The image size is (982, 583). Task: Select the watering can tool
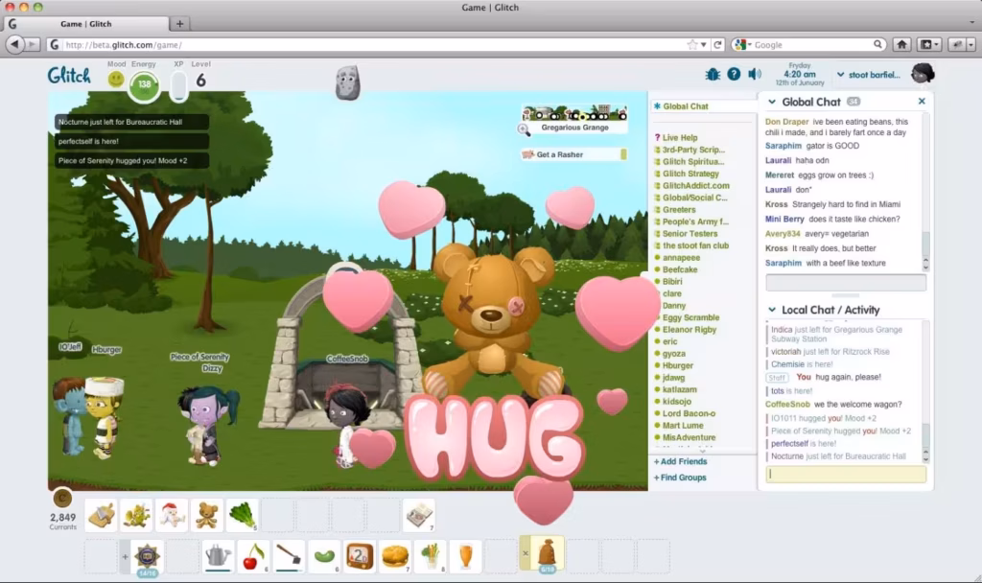point(218,556)
